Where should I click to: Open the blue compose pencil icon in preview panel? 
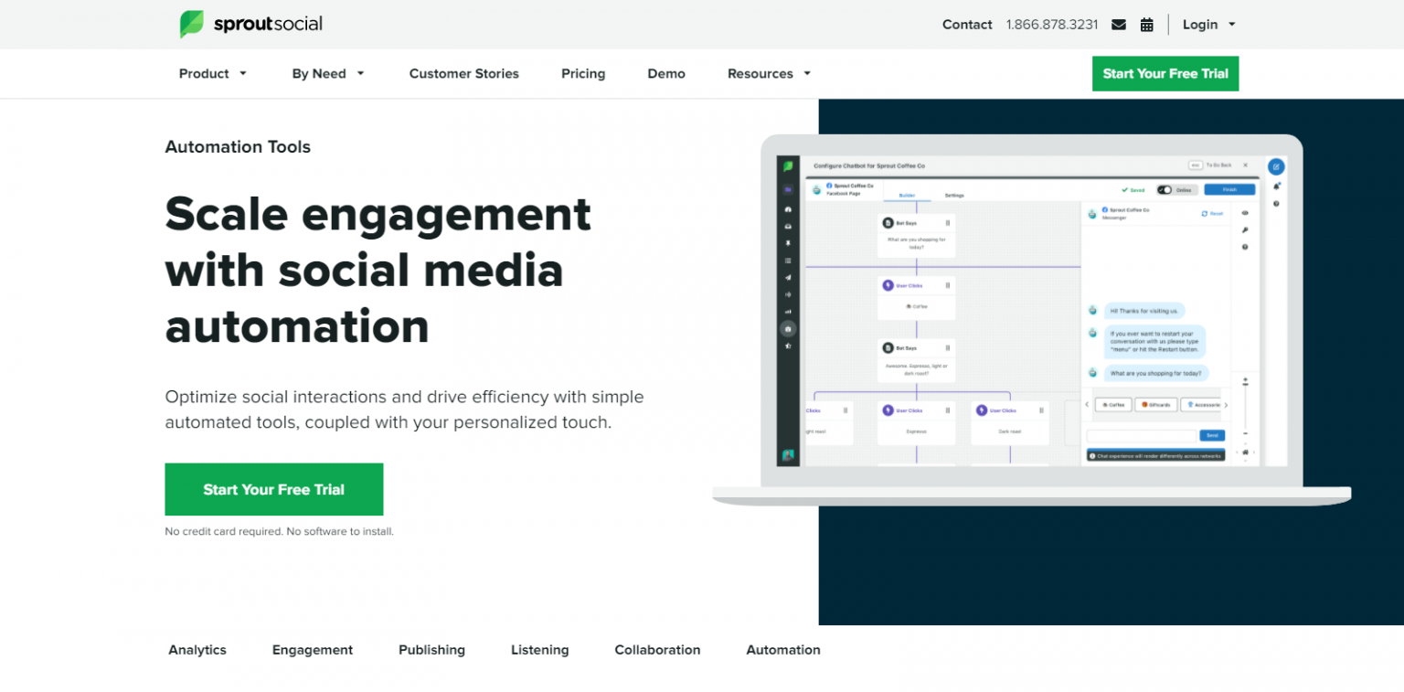1276,166
